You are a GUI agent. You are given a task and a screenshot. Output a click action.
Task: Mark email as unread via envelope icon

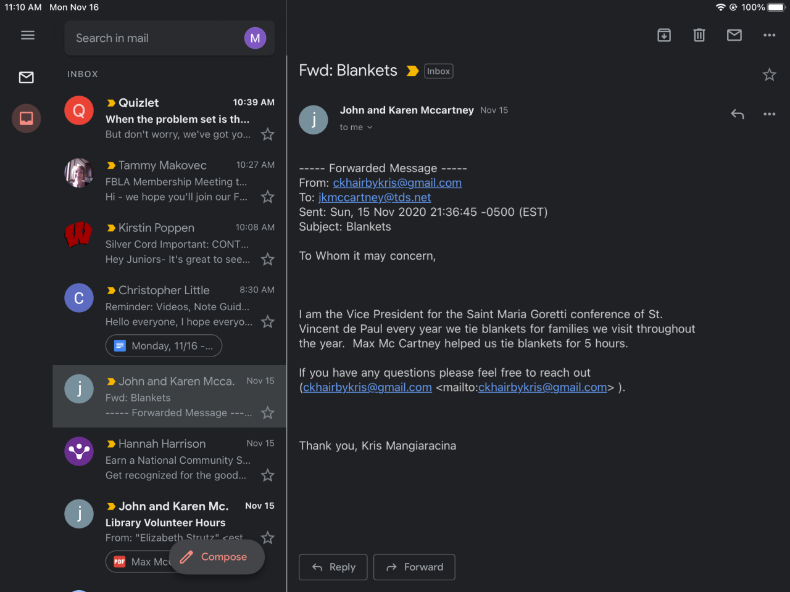pyautogui.click(x=734, y=35)
